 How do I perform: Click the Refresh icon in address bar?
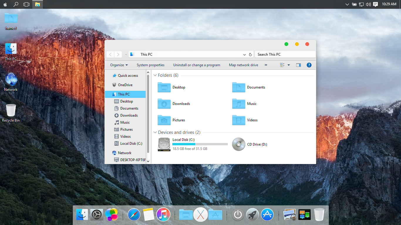coord(250,54)
